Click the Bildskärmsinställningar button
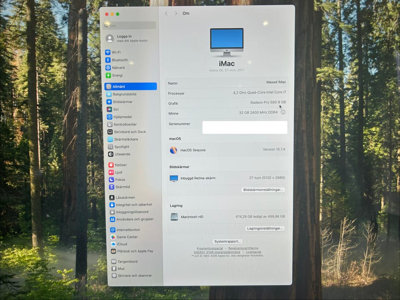Image resolution: width=400 pixels, height=300 pixels. 263,190
